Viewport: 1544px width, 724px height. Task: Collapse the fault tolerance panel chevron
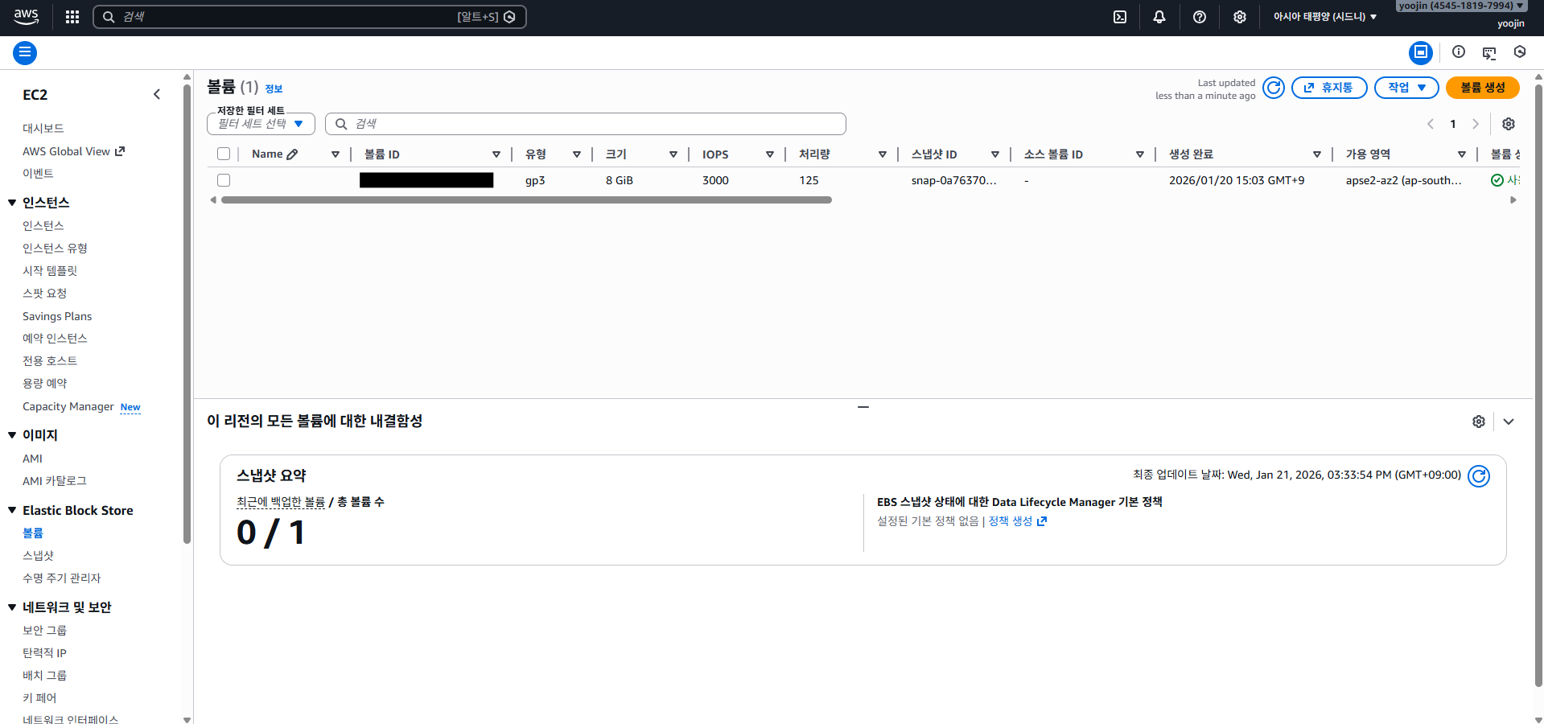pyautogui.click(x=1509, y=422)
